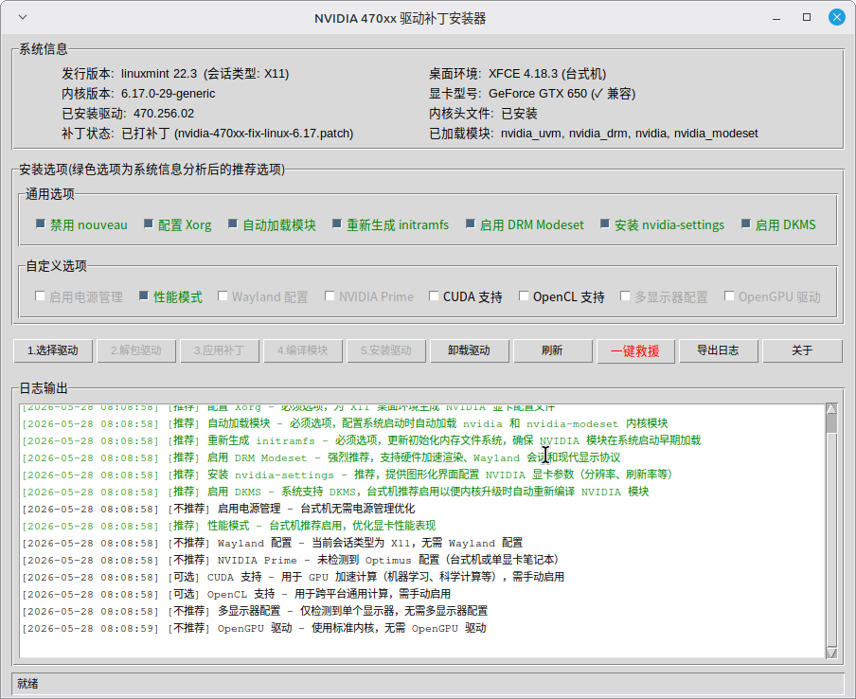
Task: Open the title bar window menu chevron
Action: (23, 17)
